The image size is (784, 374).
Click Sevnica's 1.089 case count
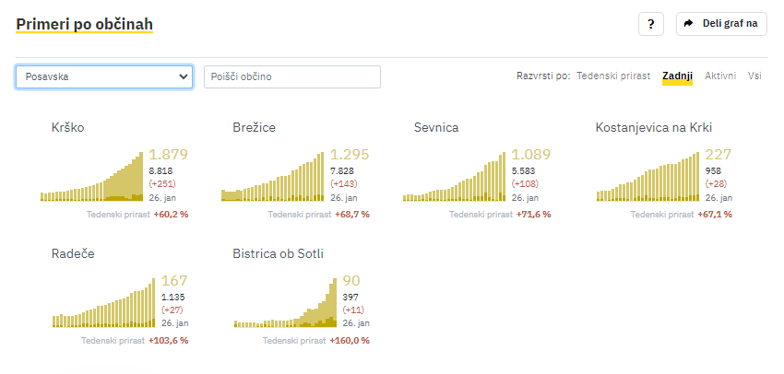(530, 155)
